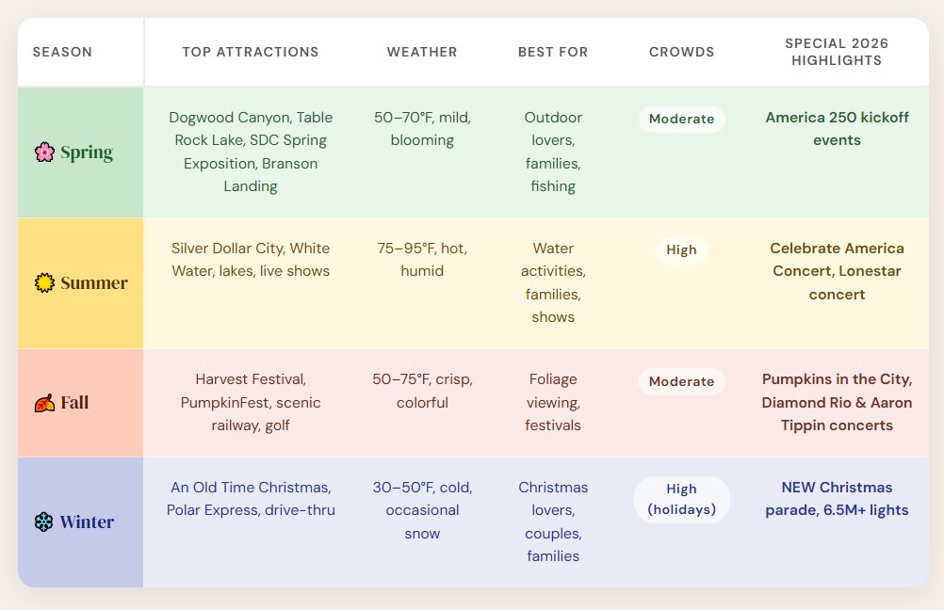Select the Crowds column header
The width and height of the screenshot is (944, 610).
point(681,53)
